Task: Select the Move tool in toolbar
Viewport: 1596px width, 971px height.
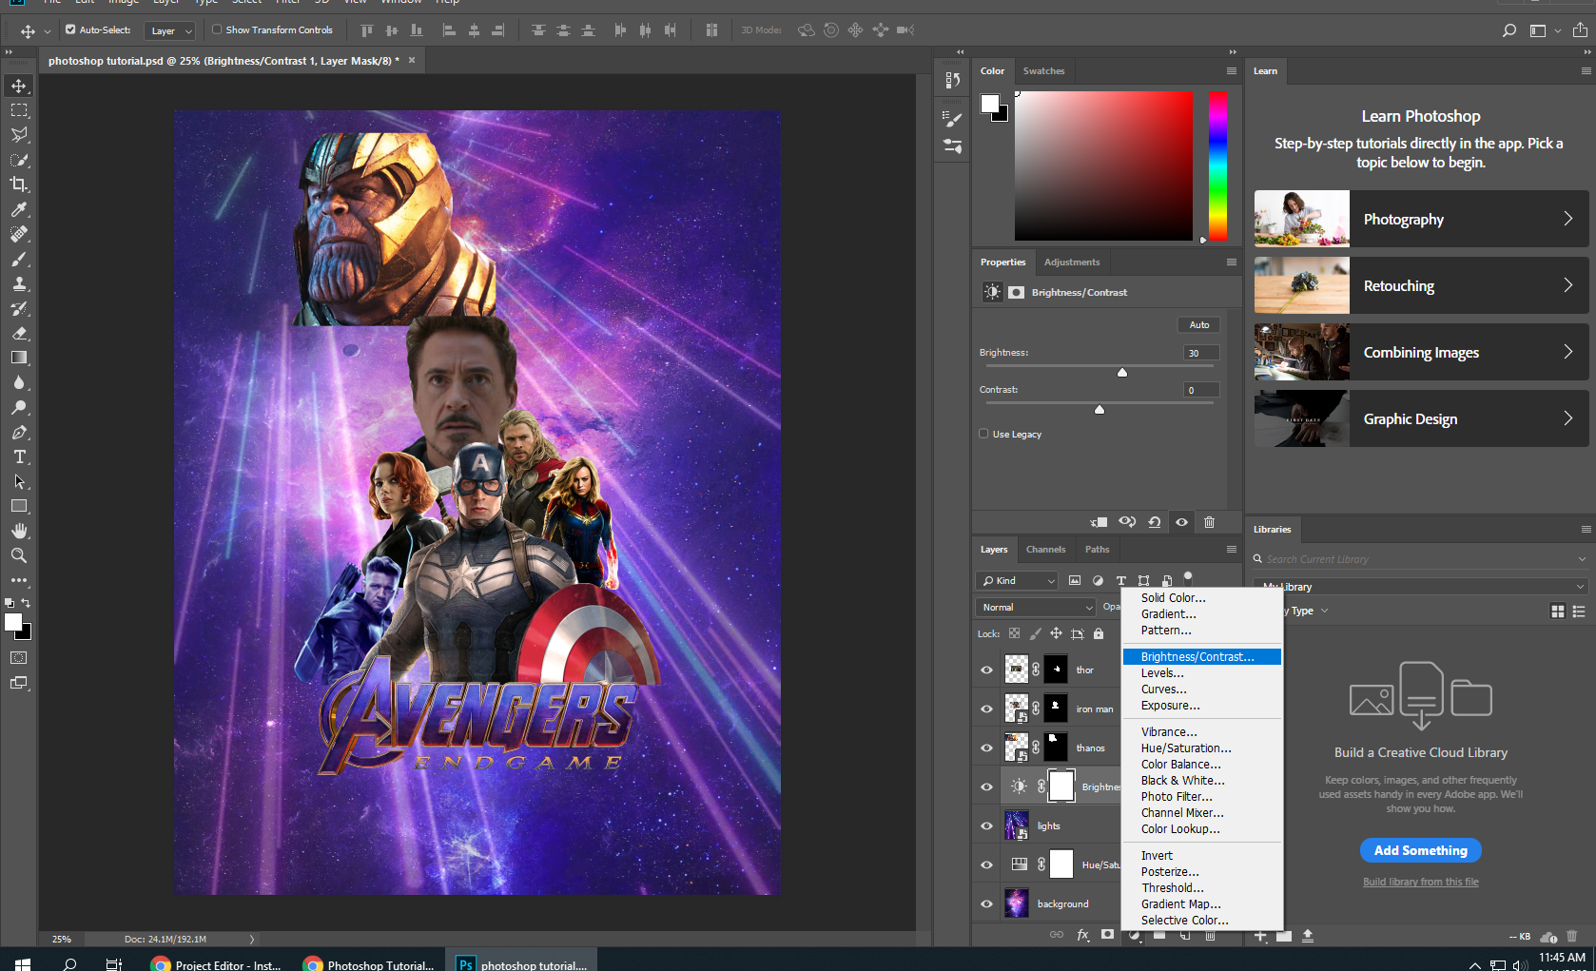Action: 19,86
